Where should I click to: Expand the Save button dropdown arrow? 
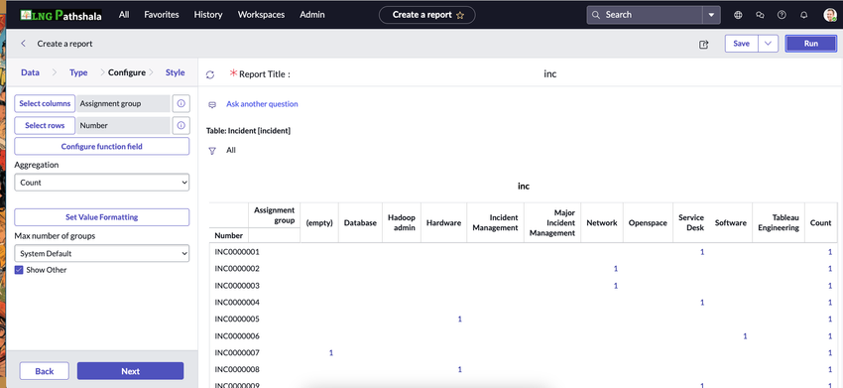[769, 44]
